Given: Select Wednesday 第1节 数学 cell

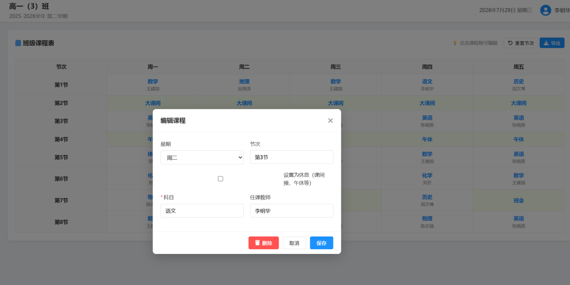Looking at the screenshot, I should 336,85.
